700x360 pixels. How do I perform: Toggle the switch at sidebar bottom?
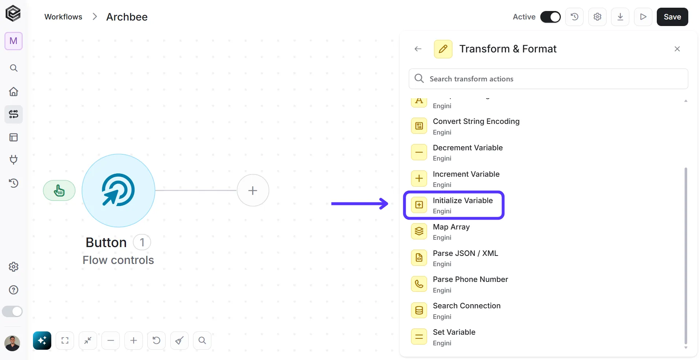[x=12, y=312]
